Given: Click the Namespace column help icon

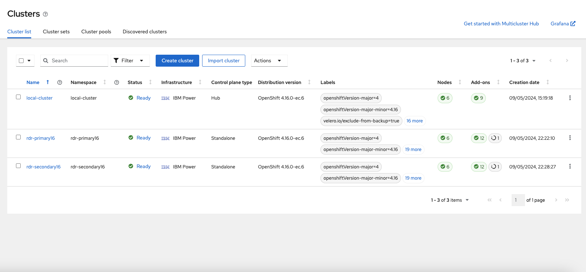Looking at the screenshot, I should (x=116, y=83).
